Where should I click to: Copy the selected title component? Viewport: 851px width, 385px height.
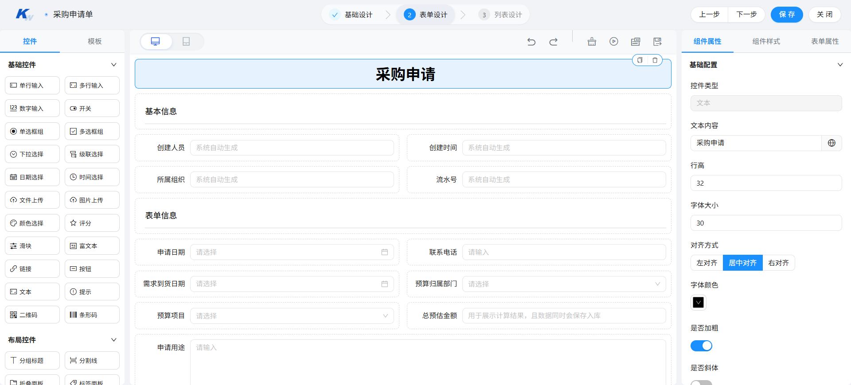(640, 60)
